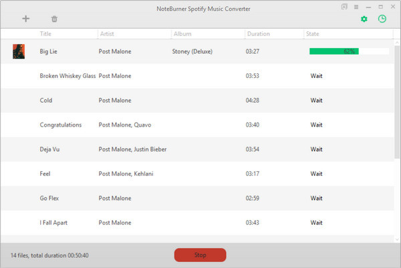The image size is (401, 268).
Task: Select the 'I Fall Apart' track
Action: point(53,223)
